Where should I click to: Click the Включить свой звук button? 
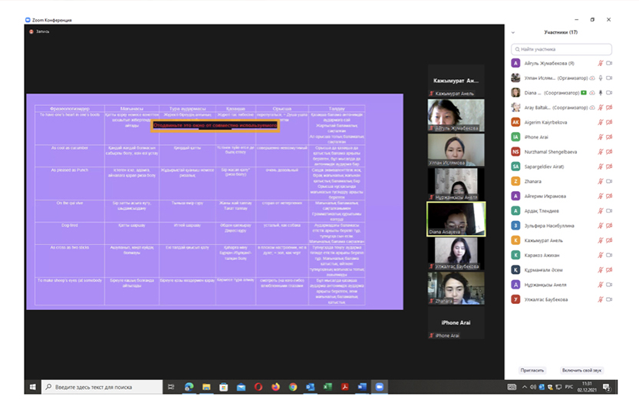581,370
